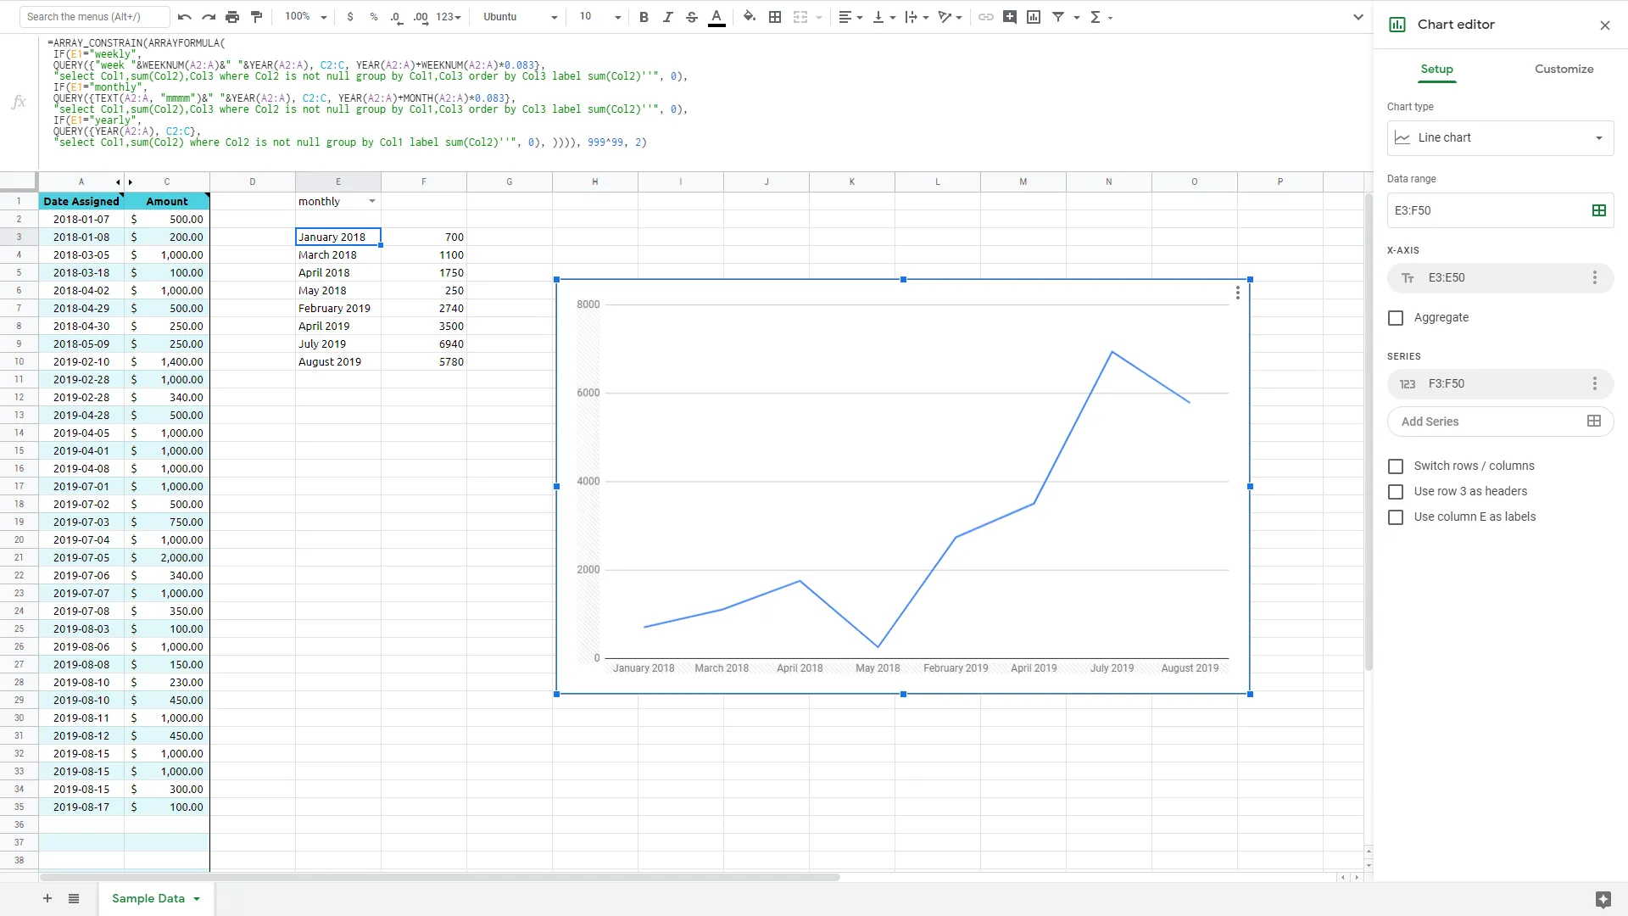Viewport: 1628px width, 916px height.
Task: Click the insert link icon
Action: [x=985, y=17]
